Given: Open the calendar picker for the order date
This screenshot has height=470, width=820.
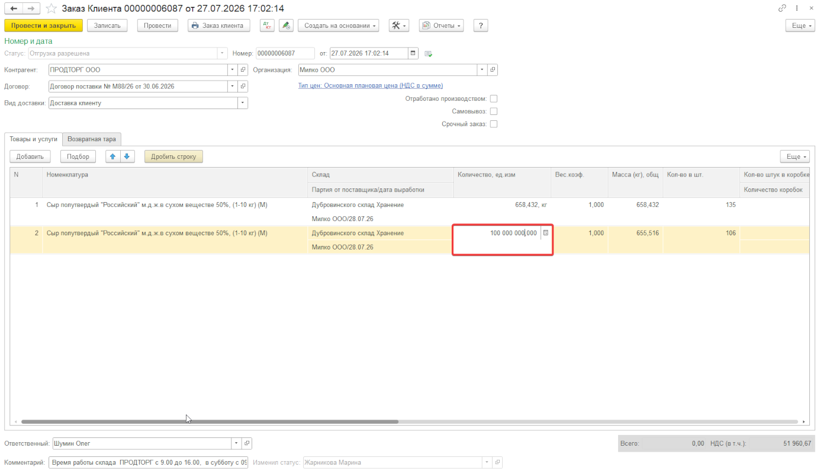Looking at the screenshot, I should [413, 53].
